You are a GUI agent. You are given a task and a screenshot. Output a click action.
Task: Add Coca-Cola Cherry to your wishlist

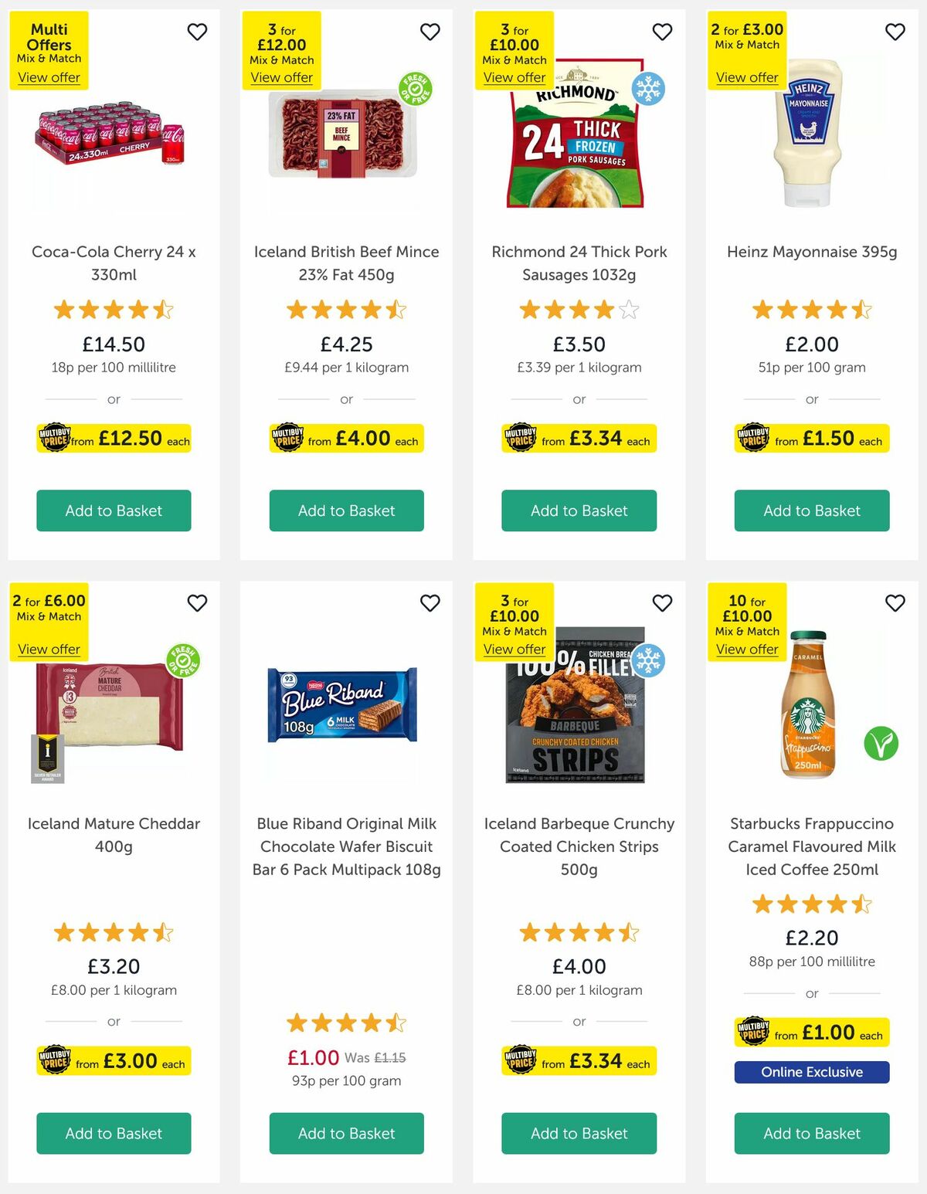[197, 32]
